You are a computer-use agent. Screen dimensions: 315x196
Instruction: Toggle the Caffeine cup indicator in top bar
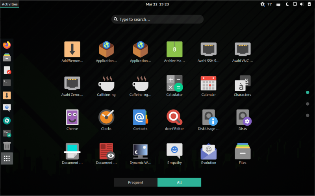coord(278,4)
